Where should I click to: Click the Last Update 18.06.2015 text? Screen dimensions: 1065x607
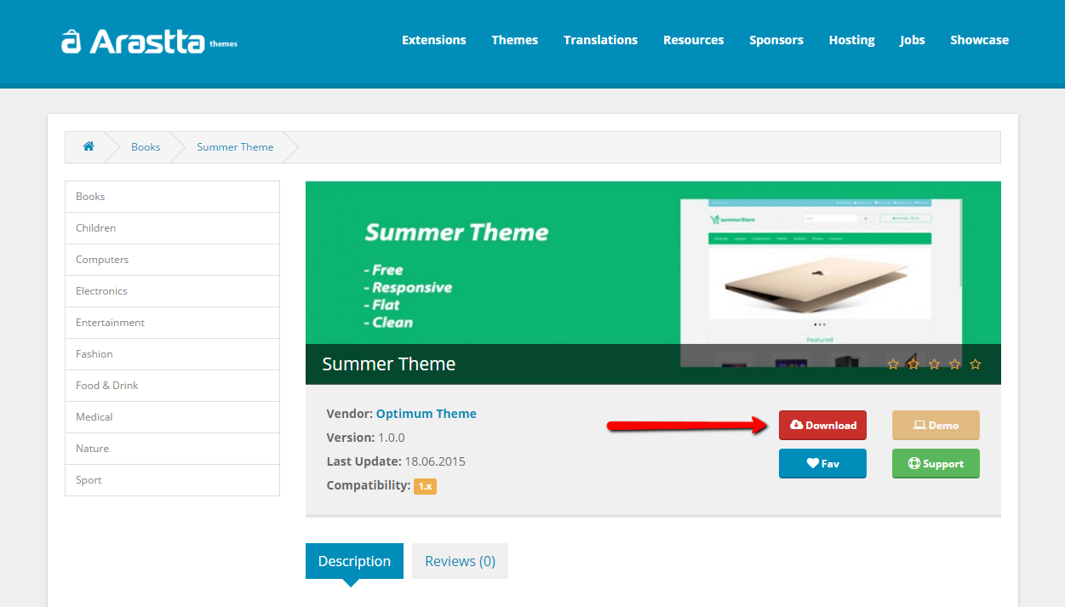click(x=396, y=461)
